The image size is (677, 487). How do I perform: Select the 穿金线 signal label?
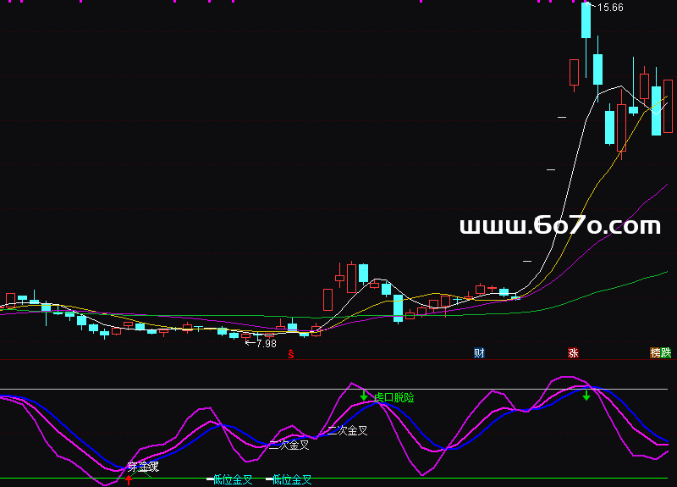pos(143,466)
